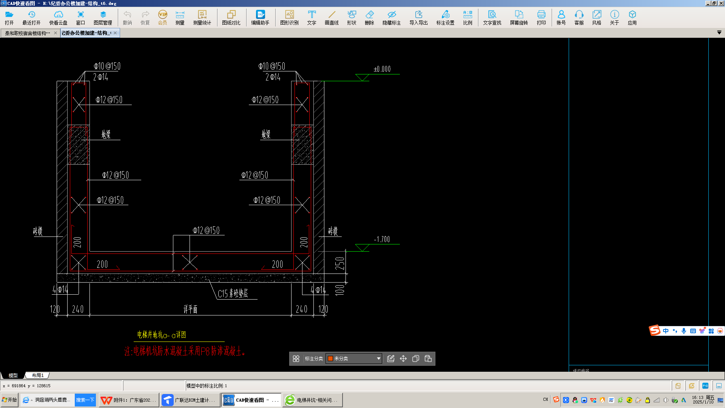Screen dimensions: 725x408
Task: Click the 窗口 zoom window tool
Action: [x=80, y=17]
